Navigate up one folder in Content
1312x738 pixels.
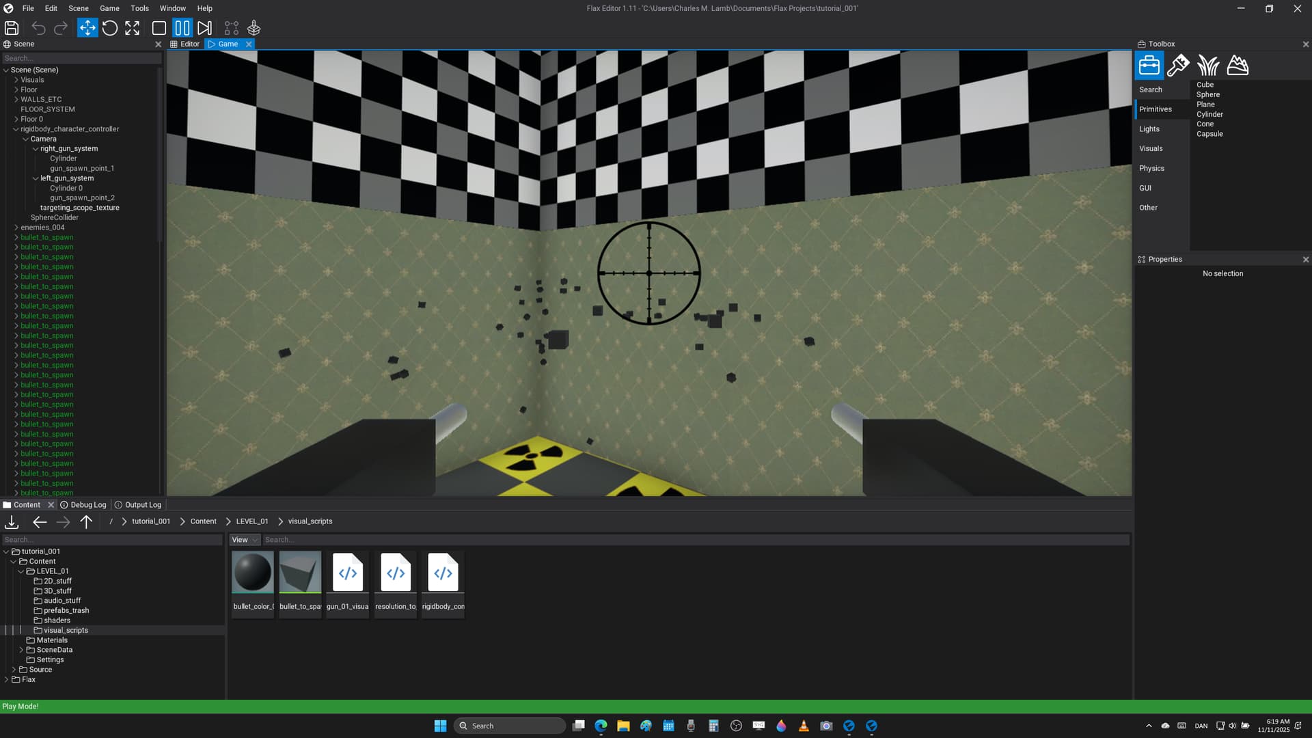coord(86,522)
